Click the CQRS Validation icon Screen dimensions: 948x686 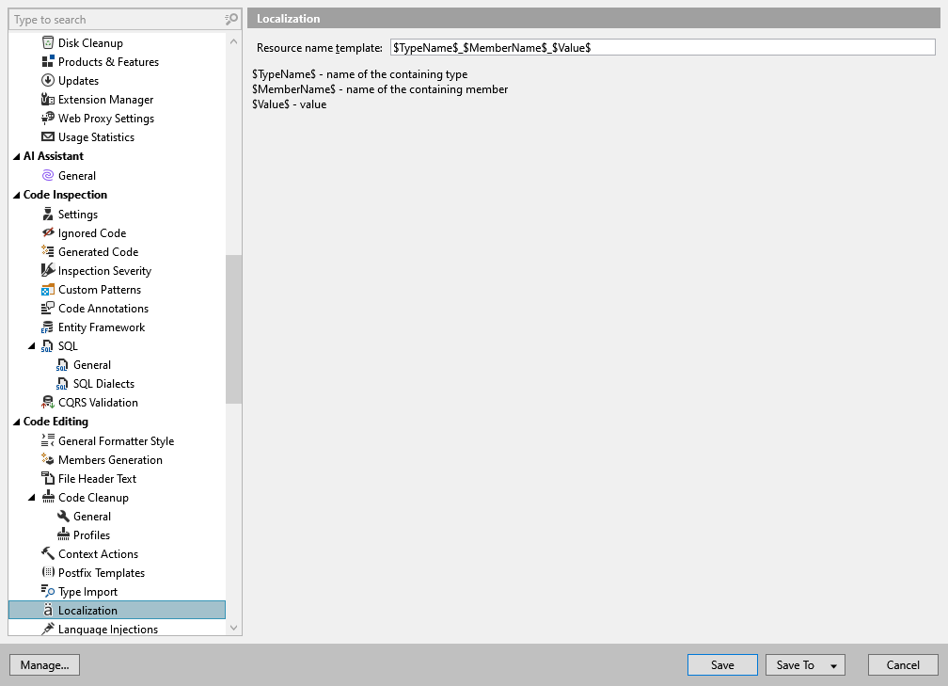(48, 403)
